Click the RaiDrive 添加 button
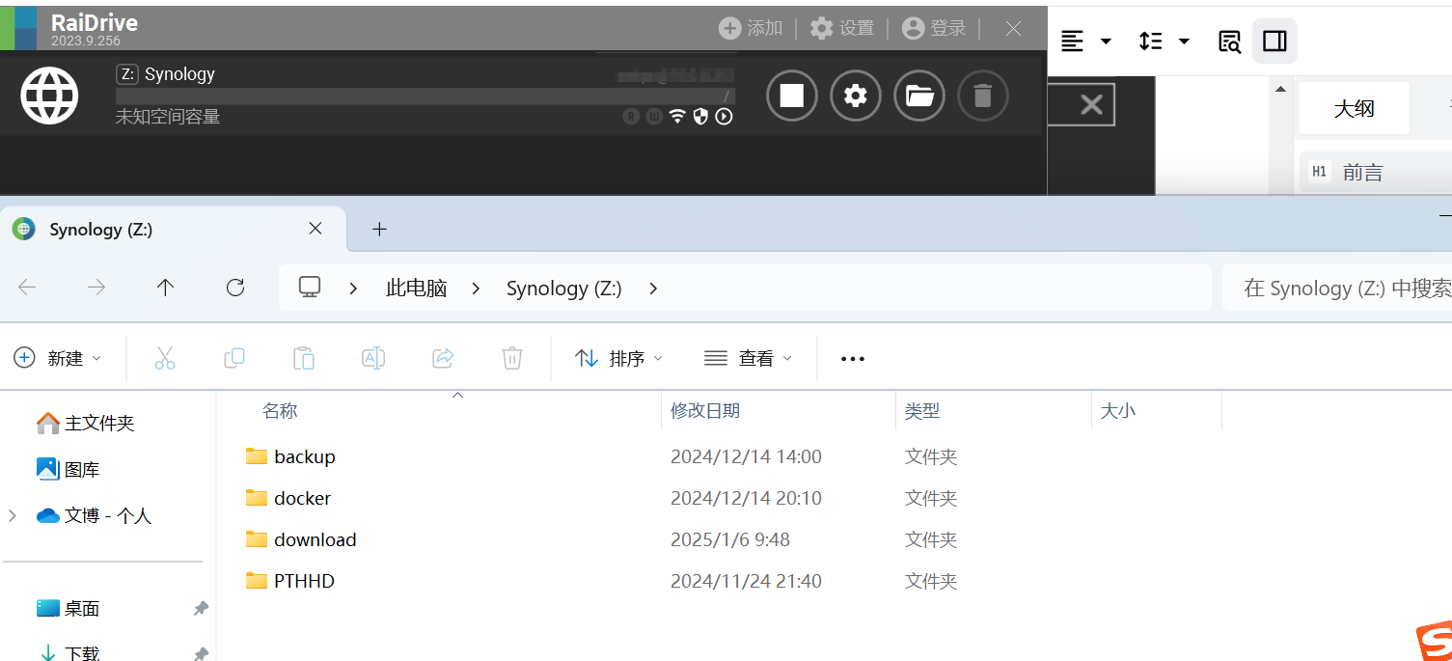Screen dimensions: 1452x661 pos(751,28)
